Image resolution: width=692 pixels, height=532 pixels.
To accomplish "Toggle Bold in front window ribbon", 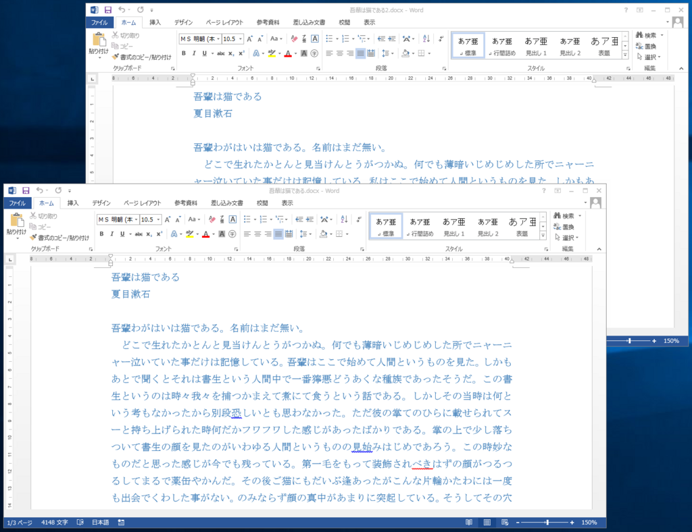I will point(101,234).
